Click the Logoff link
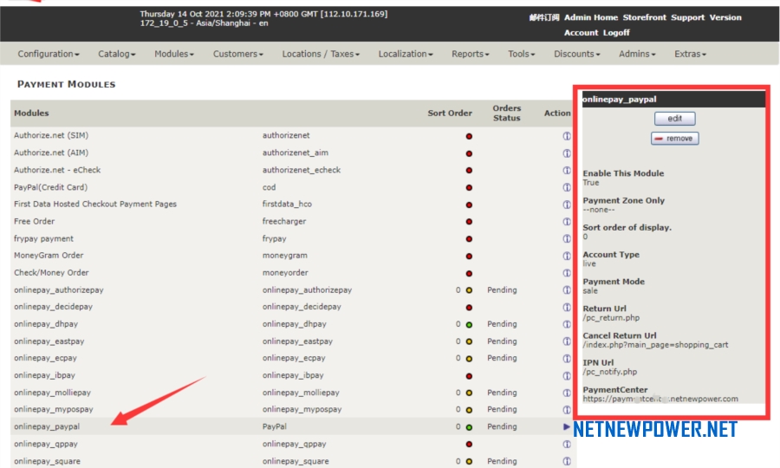780x468 pixels. (x=616, y=33)
